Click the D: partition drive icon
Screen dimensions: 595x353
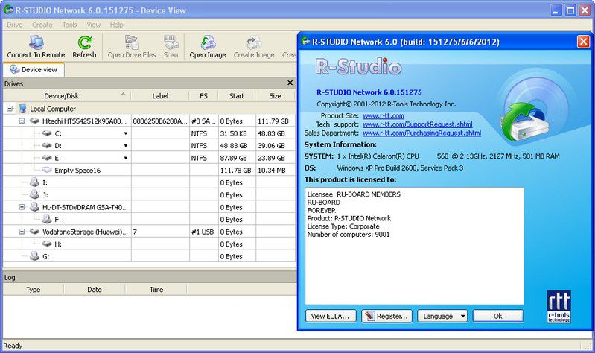47,145
